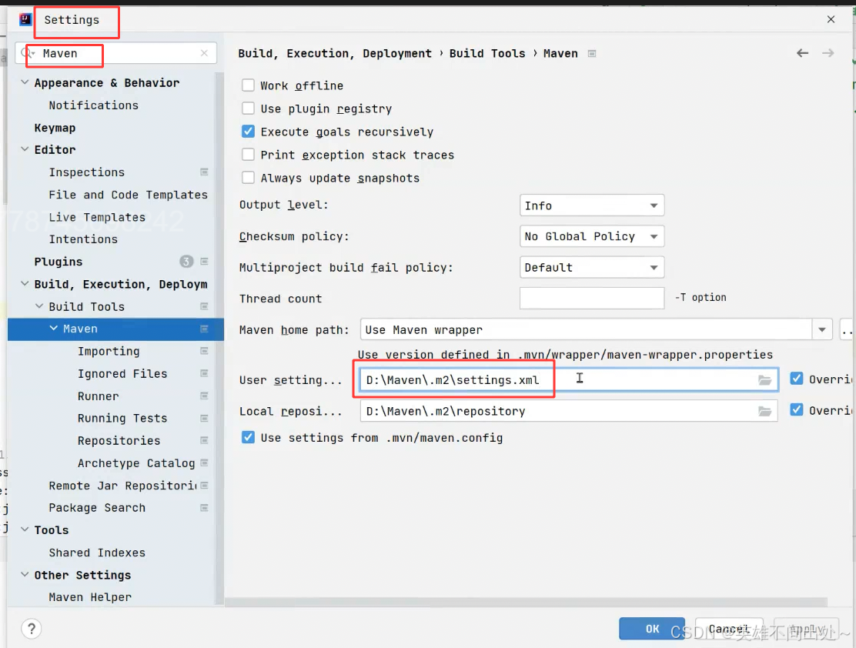The image size is (856, 648).
Task: Collapse the Other Settings section
Action: pos(25,575)
